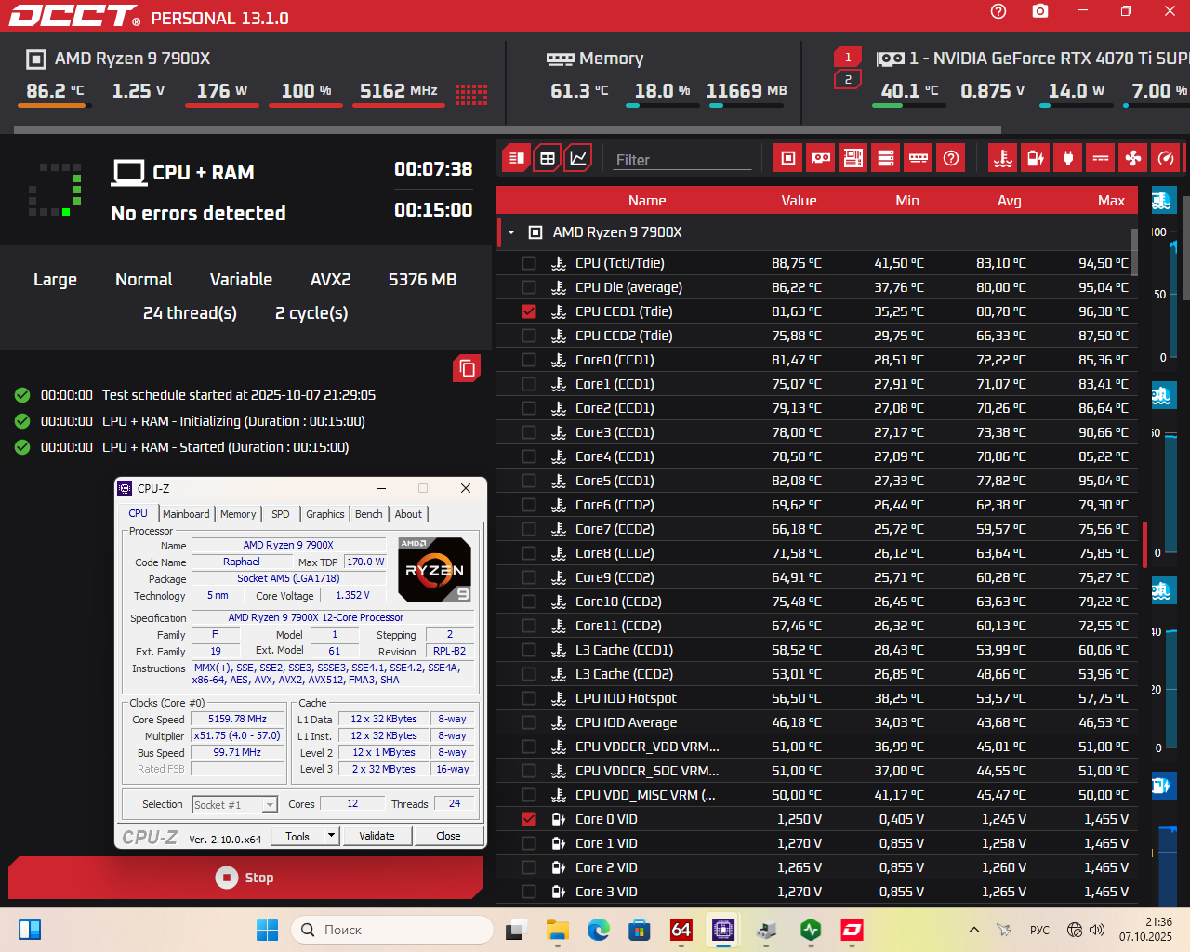Check the L3 Cache (CCD1) checkbox
1190x952 pixels.
pyautogui.click(x=529, y=650)
